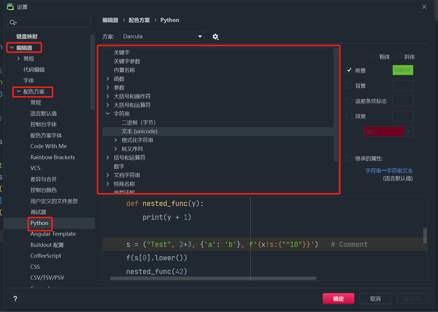Viewport: 438px width, 312px height.
Task: Open the 描边 effect type dropdown
Action: pyautogui.click(x=389, y=132)
